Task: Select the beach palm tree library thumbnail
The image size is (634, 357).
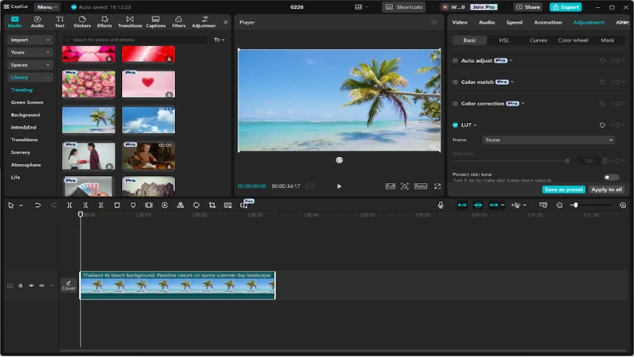Action: [89, 120]
